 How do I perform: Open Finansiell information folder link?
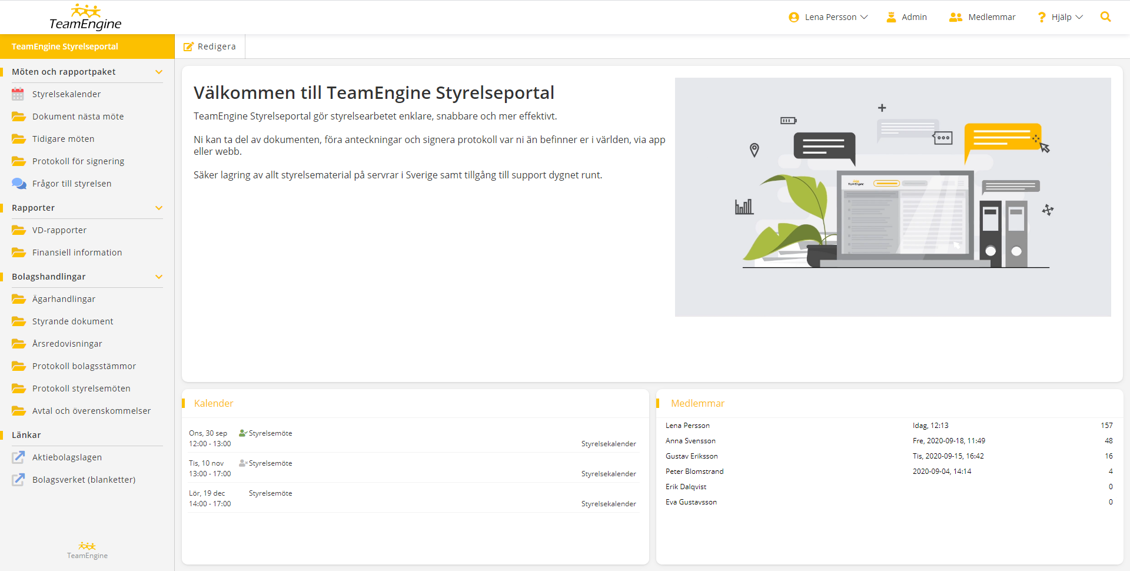pos(77,253)
